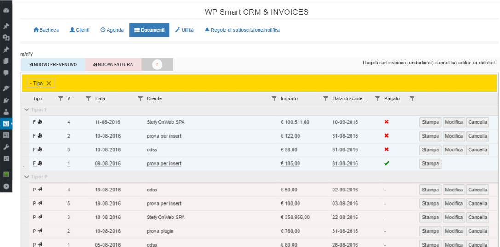This screenshot has width=500, height=247.
Task: Sort by the Data di scadenza header
Action: pos(350,98)
